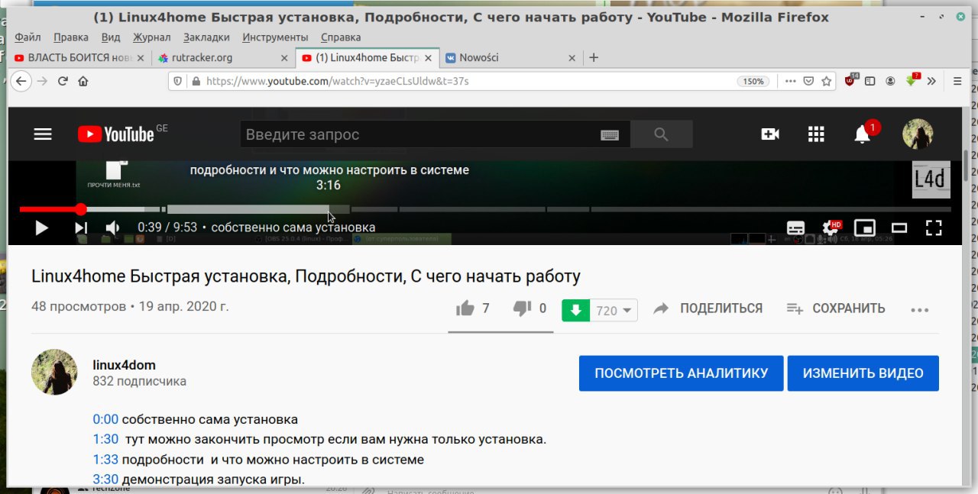This screenshot has height=494, width=978.
Task: Open the on-screen keyboard in search box
Action: tap(609, 135)
